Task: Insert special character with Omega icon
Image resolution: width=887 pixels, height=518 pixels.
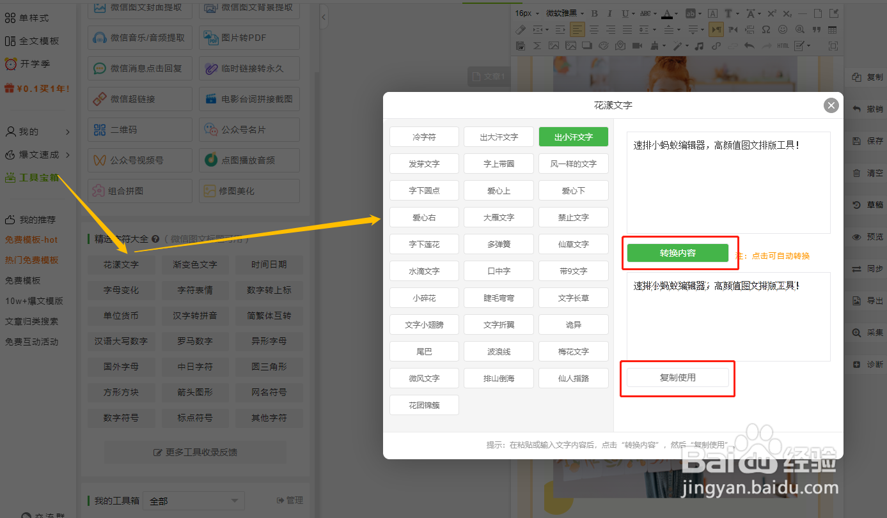Action: (765, 29)
